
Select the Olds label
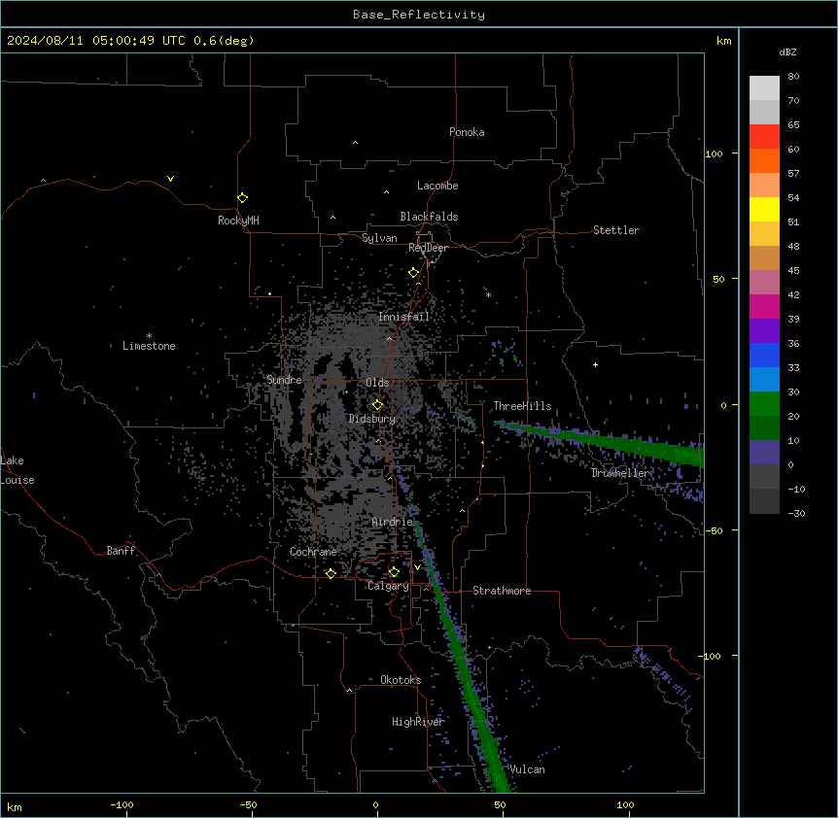tap(377, 383)
